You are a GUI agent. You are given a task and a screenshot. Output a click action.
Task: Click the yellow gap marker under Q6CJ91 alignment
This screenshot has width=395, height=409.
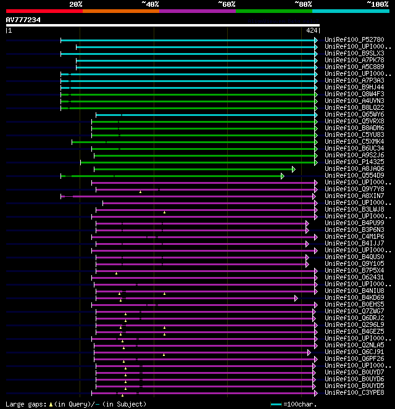[164, 355]
